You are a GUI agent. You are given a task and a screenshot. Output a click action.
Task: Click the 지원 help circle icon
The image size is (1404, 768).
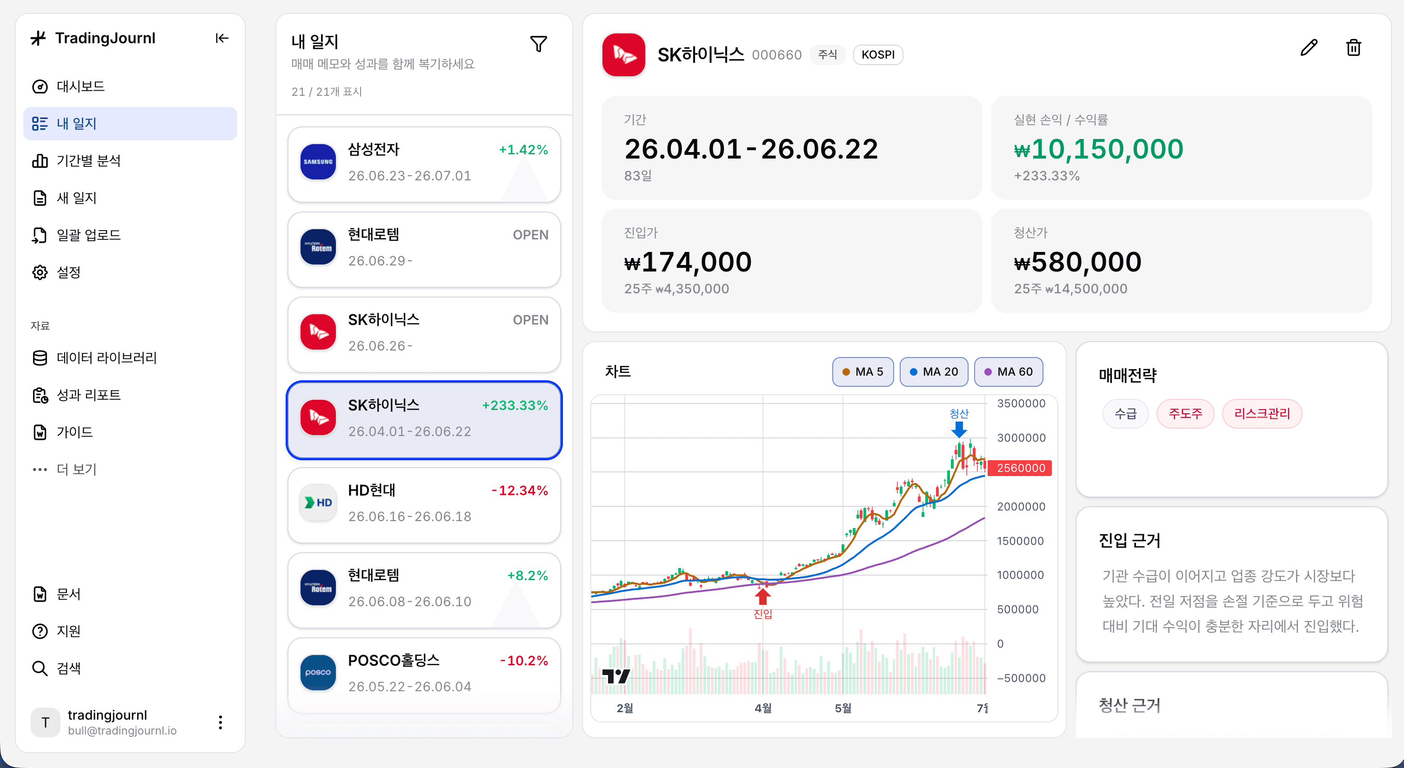click(x=40, y=631)
